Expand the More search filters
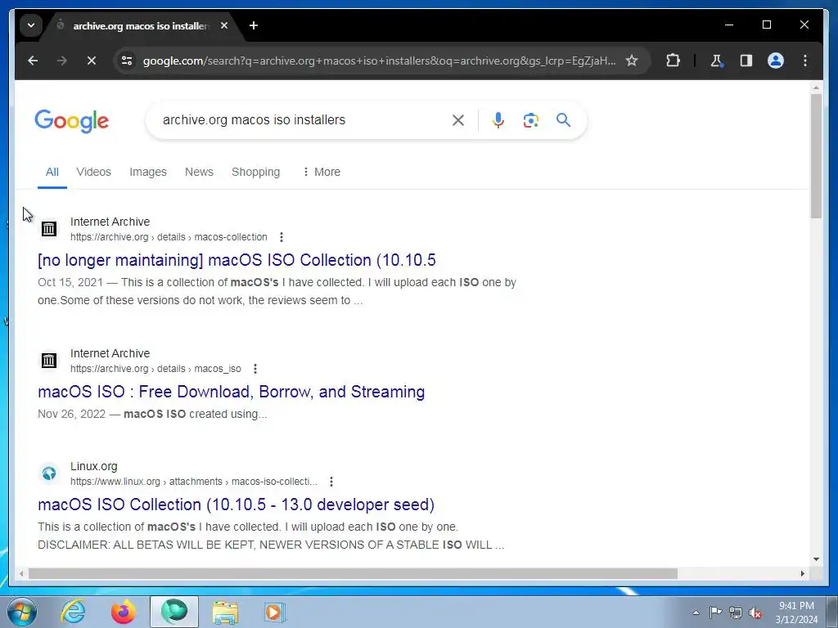Screen dimensions: 838x628 point(321,172)
